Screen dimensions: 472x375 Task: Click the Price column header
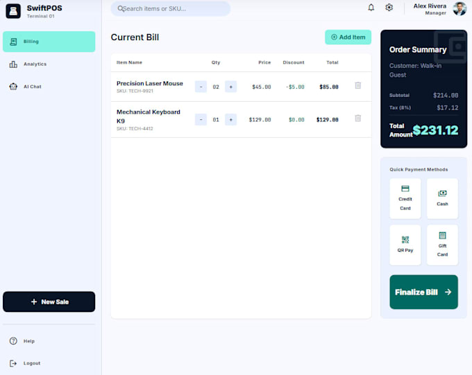[x=264, y=62]
